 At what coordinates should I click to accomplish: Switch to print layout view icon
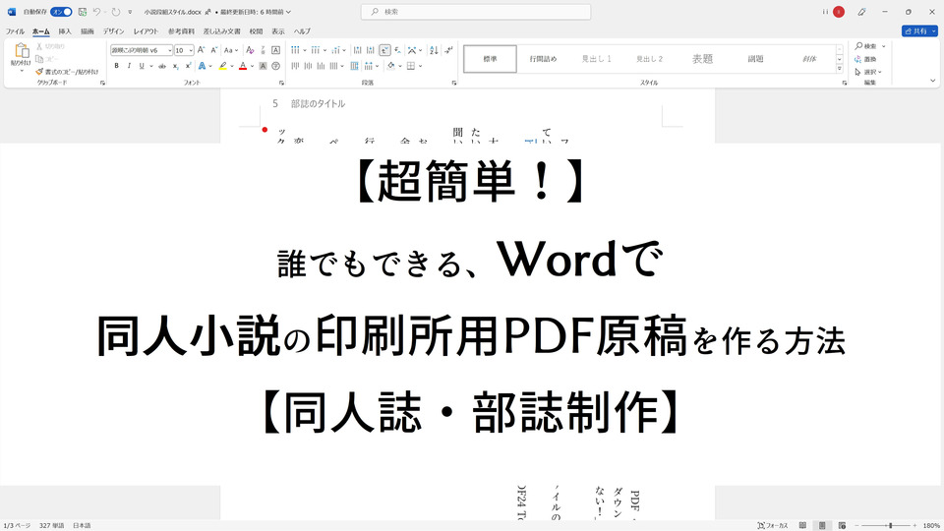822,525
